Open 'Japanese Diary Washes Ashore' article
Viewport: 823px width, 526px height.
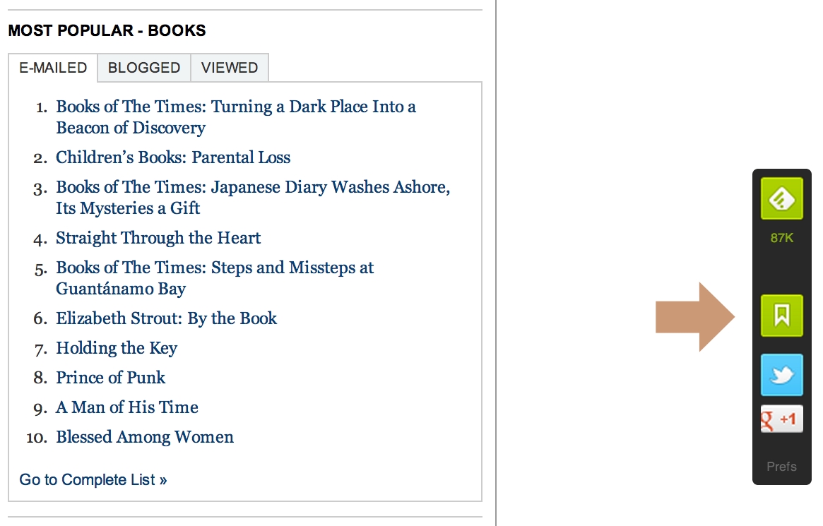(x=253, y=188)
